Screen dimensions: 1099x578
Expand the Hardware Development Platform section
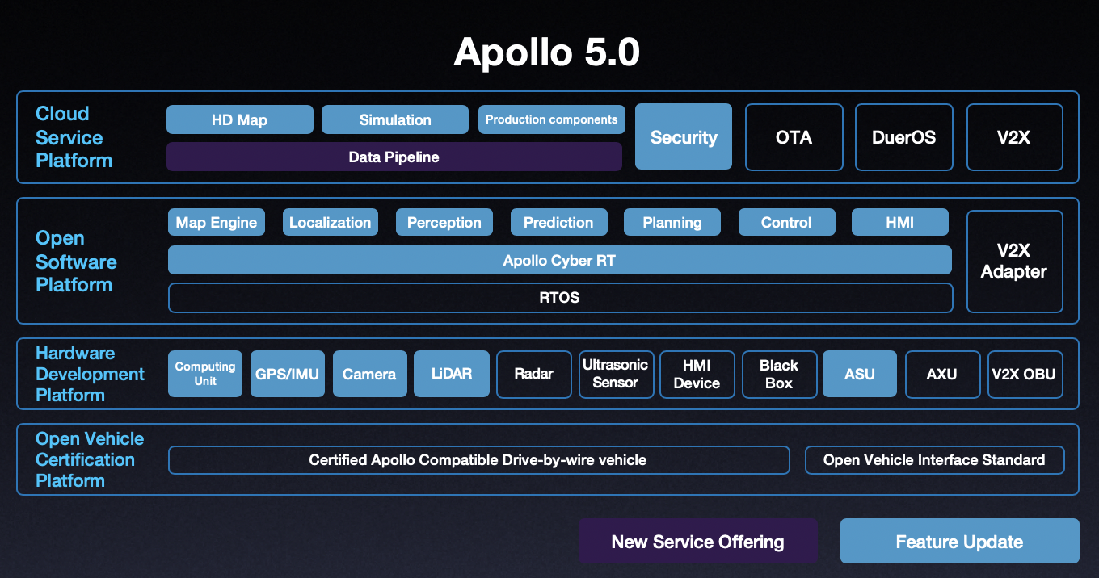(90, 374)
